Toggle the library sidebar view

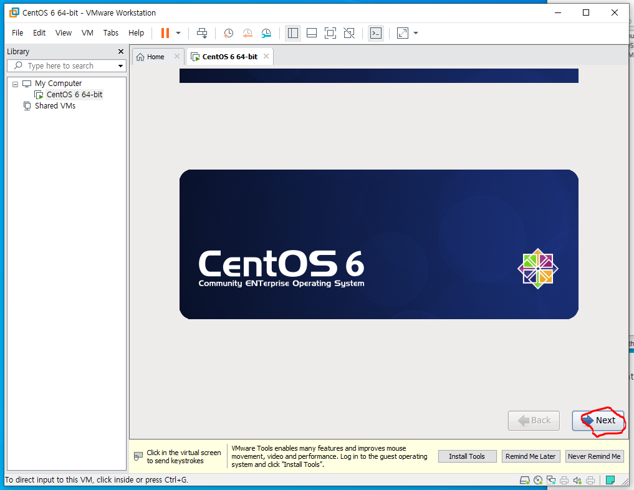[293, 33]
